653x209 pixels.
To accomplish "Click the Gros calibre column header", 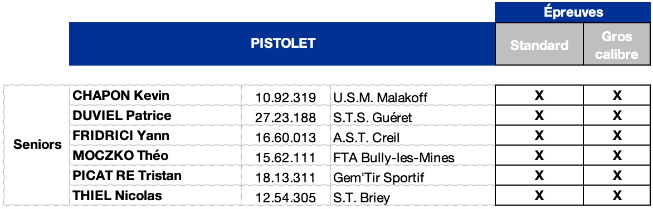I will pos(617,44).
